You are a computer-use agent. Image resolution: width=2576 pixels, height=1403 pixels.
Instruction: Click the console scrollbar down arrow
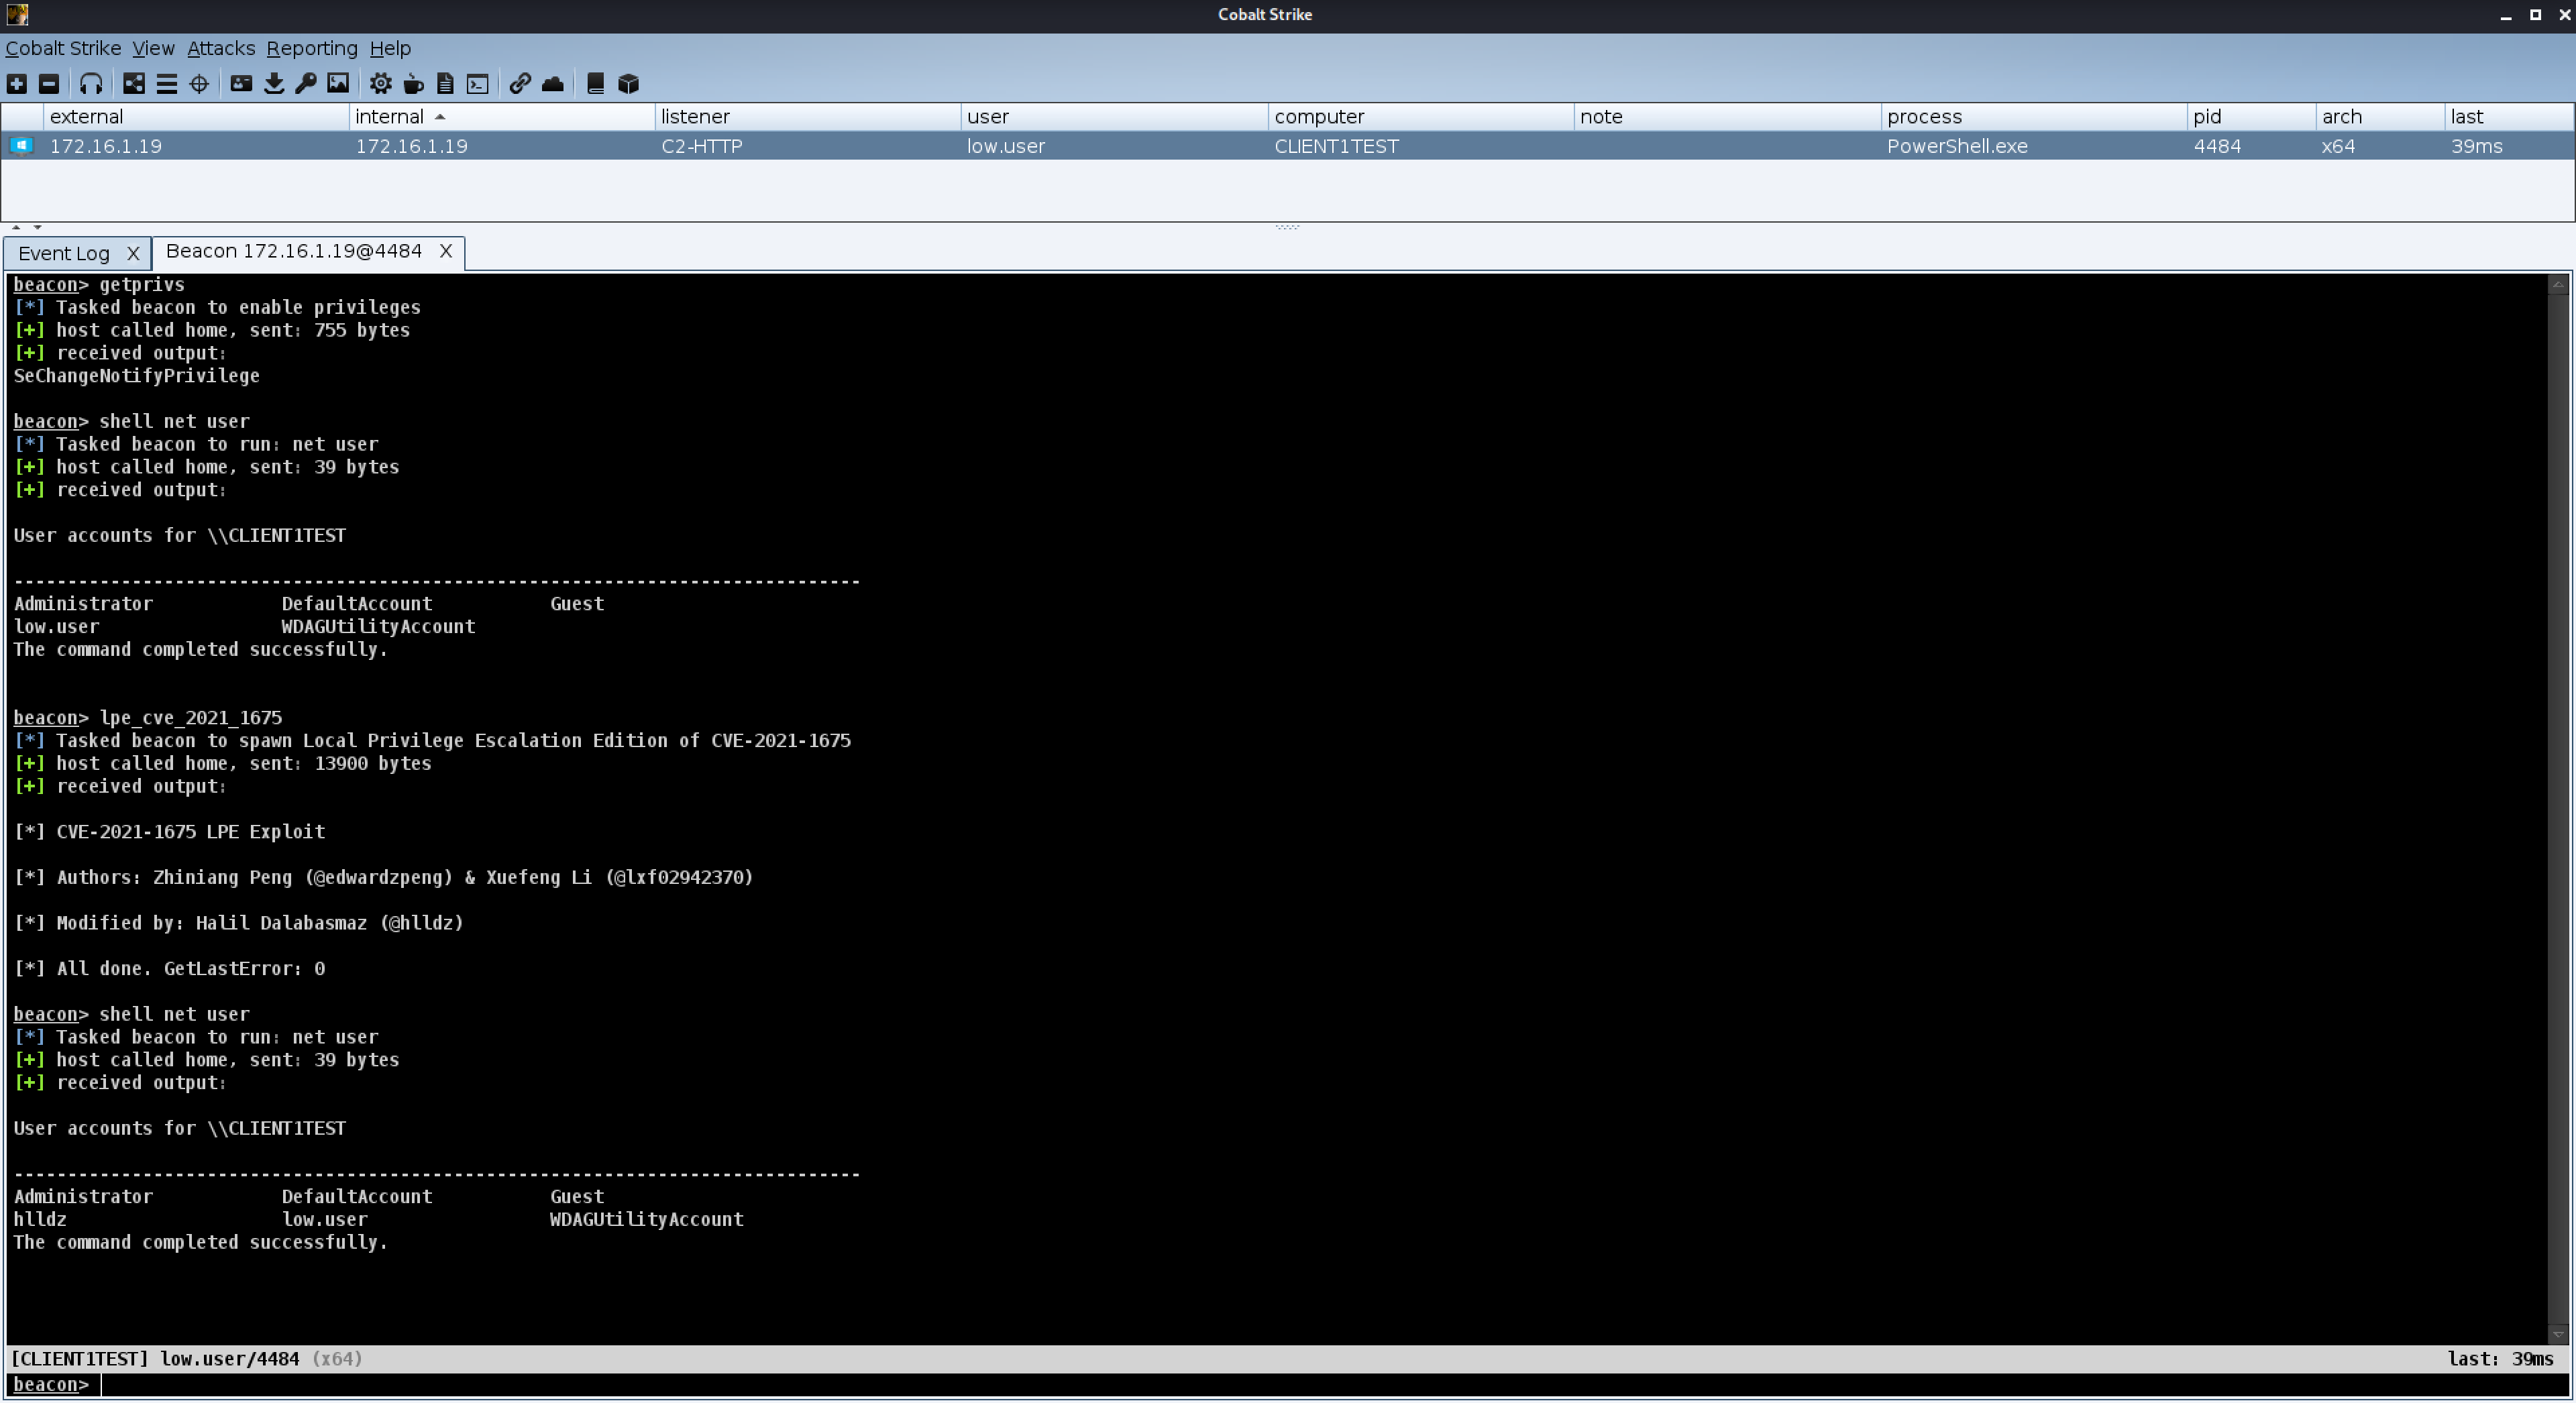click(x=2558, y=1334)
